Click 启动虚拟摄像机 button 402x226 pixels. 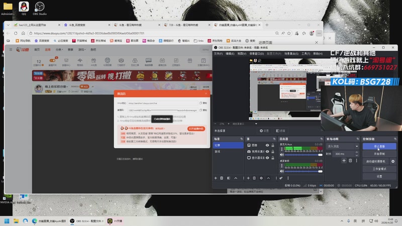pos(376,161)
